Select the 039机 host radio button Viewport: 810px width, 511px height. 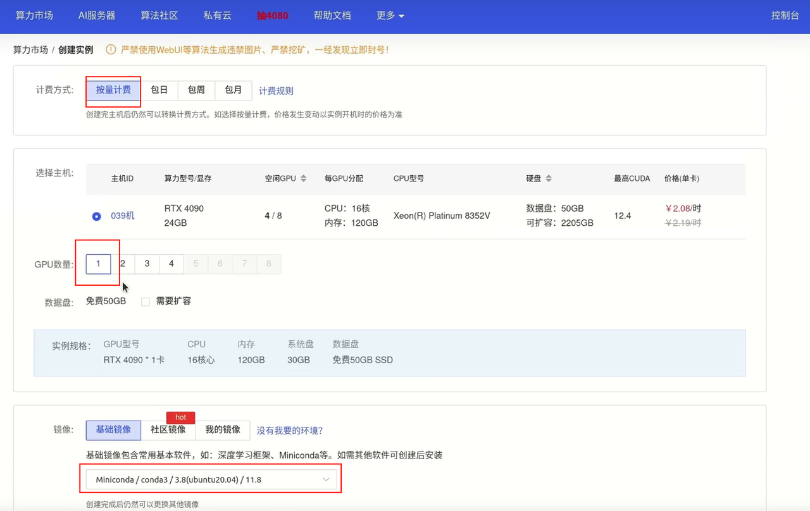[96, 216]
